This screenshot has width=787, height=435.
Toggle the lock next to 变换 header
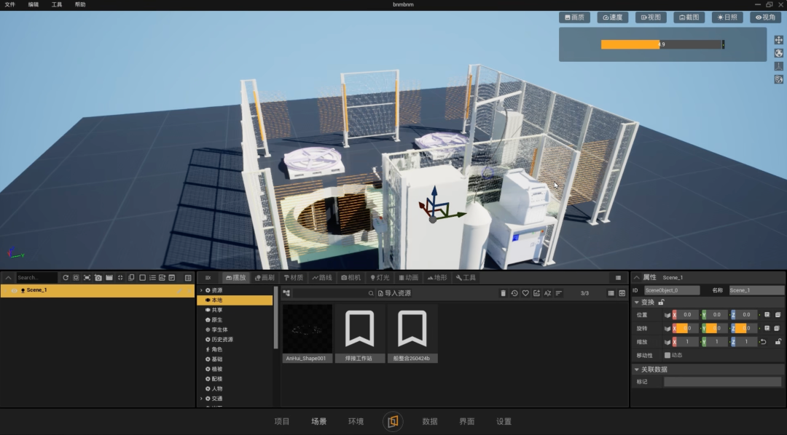tap(661, 302)
